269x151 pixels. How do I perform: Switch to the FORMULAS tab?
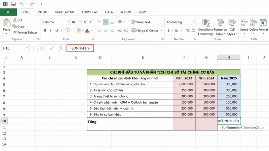(90, 12)
